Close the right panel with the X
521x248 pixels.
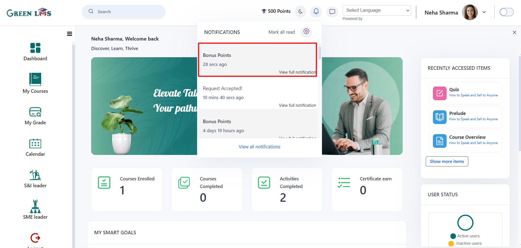tap(514, 32)
